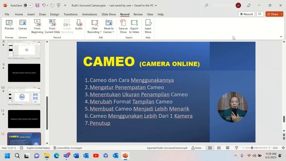Open the Design tab
The height and width of the screenshot is (161, 286).
click(55, 14)
